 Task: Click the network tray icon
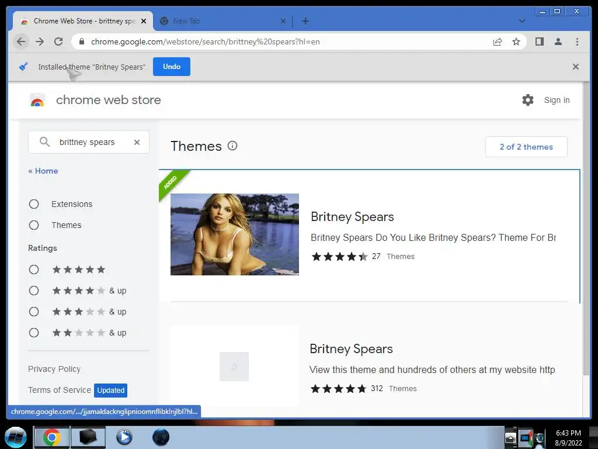point(526,437)
